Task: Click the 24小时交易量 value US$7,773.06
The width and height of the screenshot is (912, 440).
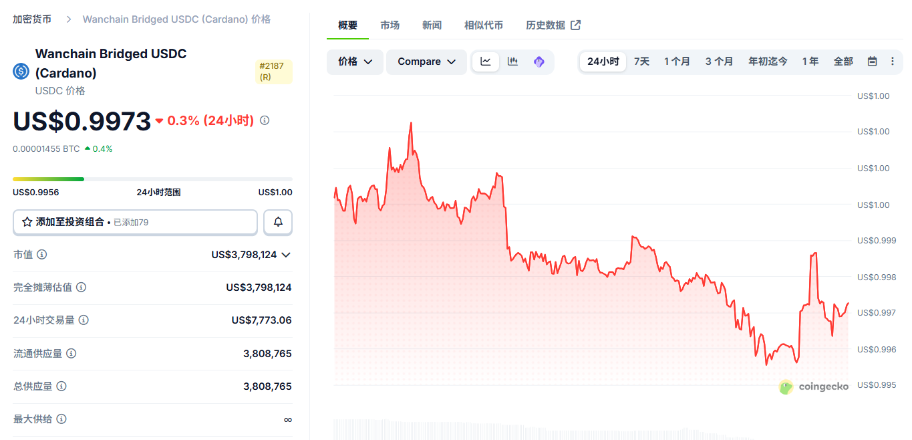Action: pyautogui.click(x=261, y=320)
